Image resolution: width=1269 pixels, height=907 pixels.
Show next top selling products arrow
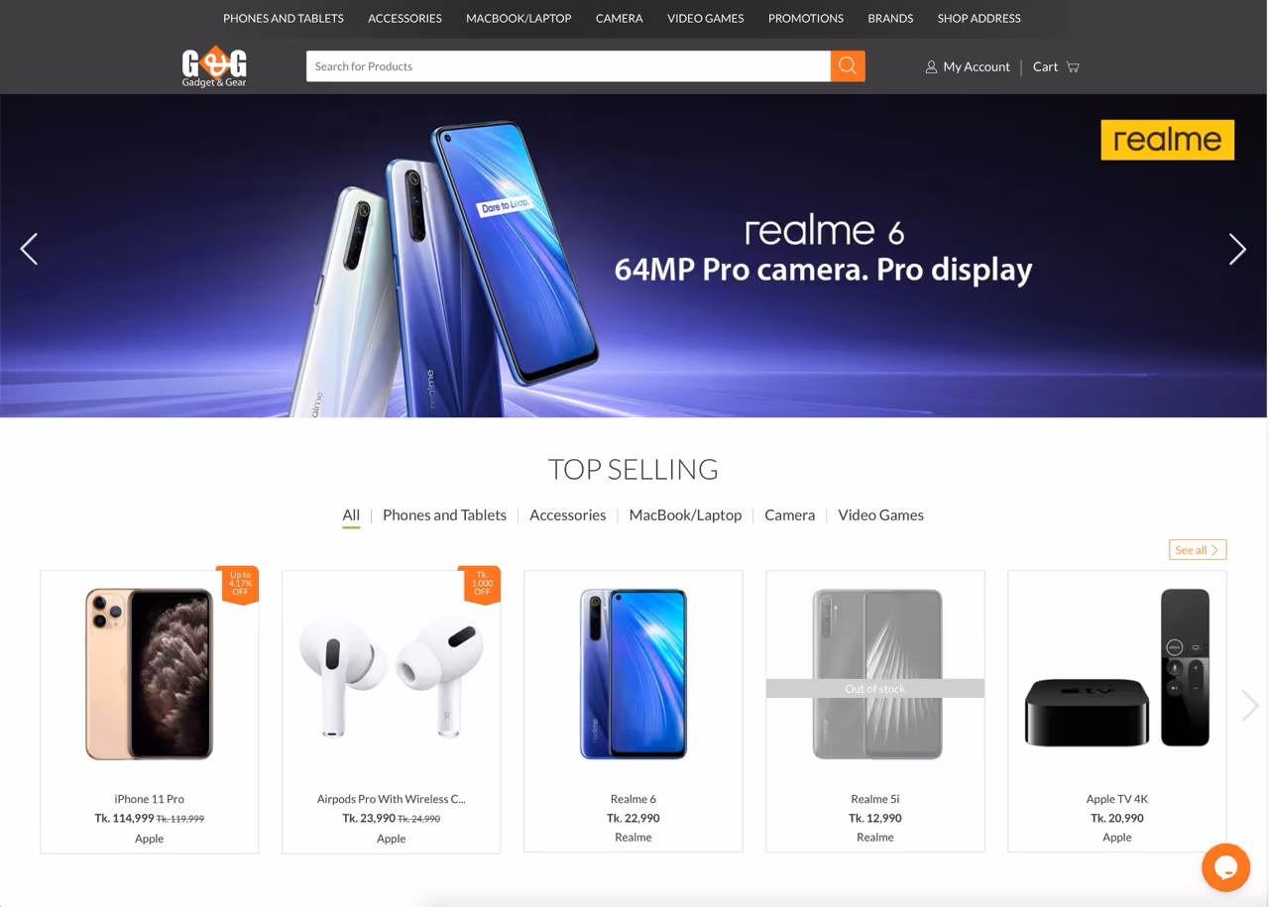[x=1250, y=705]
